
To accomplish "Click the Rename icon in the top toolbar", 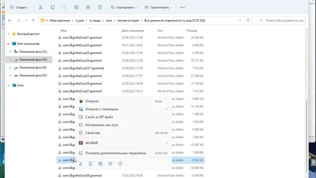I will tap(76, 7).
